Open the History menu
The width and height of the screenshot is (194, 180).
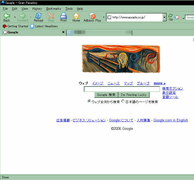[x=37, y=9]
